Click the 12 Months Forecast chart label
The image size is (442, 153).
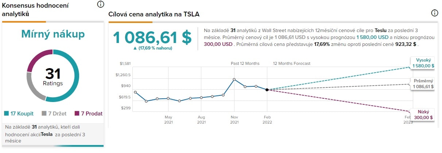click(292, 63)
